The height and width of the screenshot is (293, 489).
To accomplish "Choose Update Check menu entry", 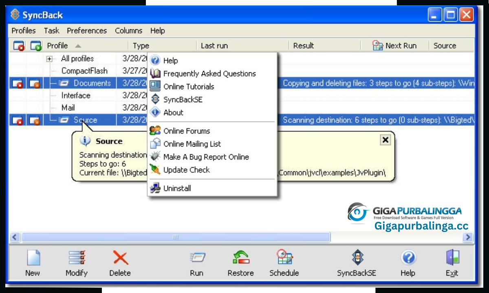I will 212,170.
